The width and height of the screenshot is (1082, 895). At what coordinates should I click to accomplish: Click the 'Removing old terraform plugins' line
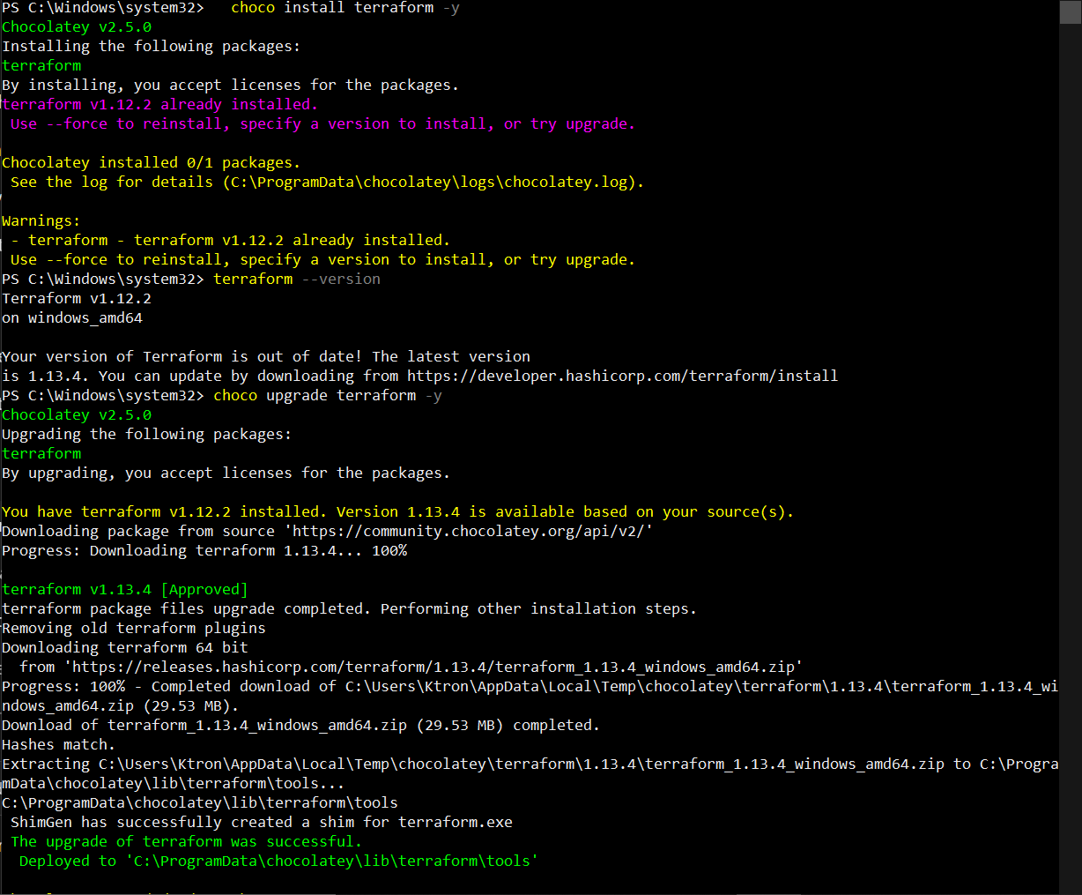[134, 628]
